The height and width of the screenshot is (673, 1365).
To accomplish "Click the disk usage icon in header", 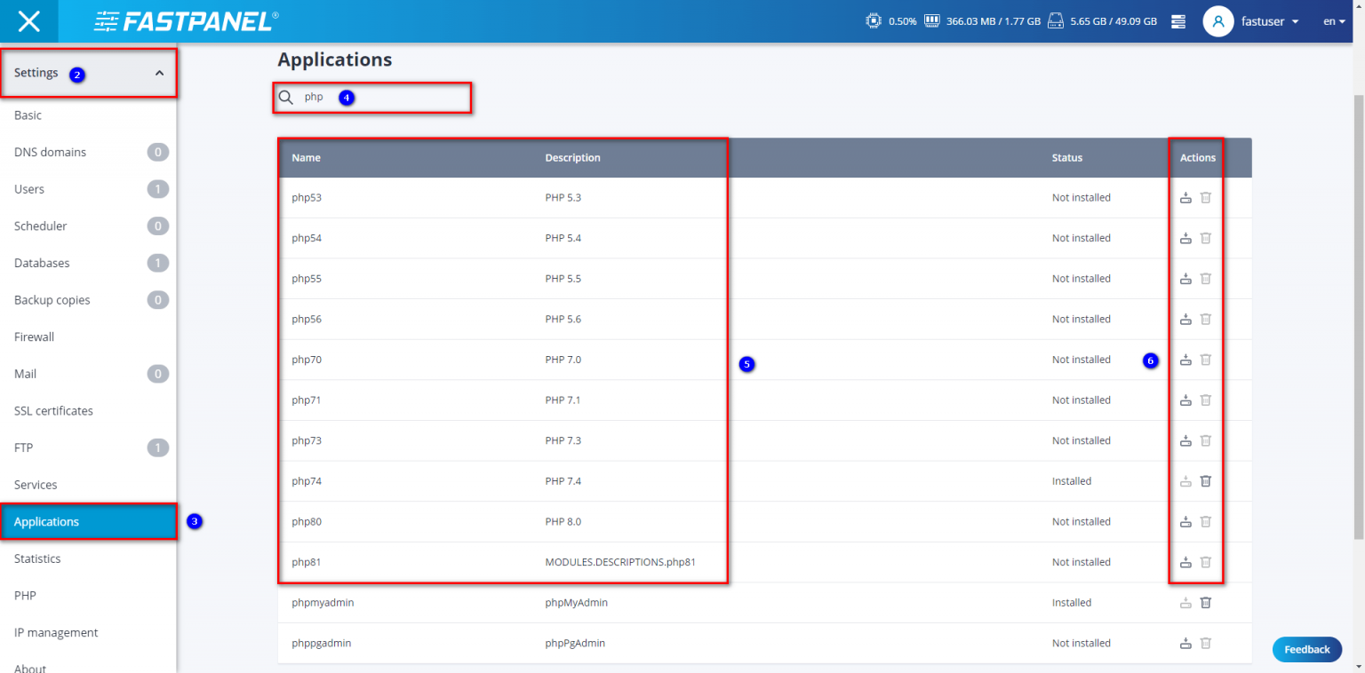I will click(x=1056, y=20).
